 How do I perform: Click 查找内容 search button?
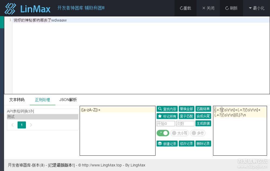(x=167, y=109)
